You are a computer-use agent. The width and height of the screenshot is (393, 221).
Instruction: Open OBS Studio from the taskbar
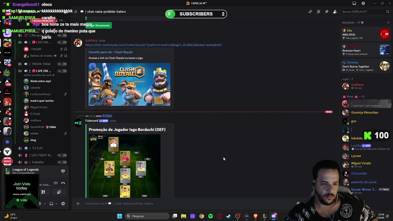coord(237,216)
